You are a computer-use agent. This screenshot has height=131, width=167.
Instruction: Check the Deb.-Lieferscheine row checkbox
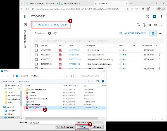coord(36,55)
